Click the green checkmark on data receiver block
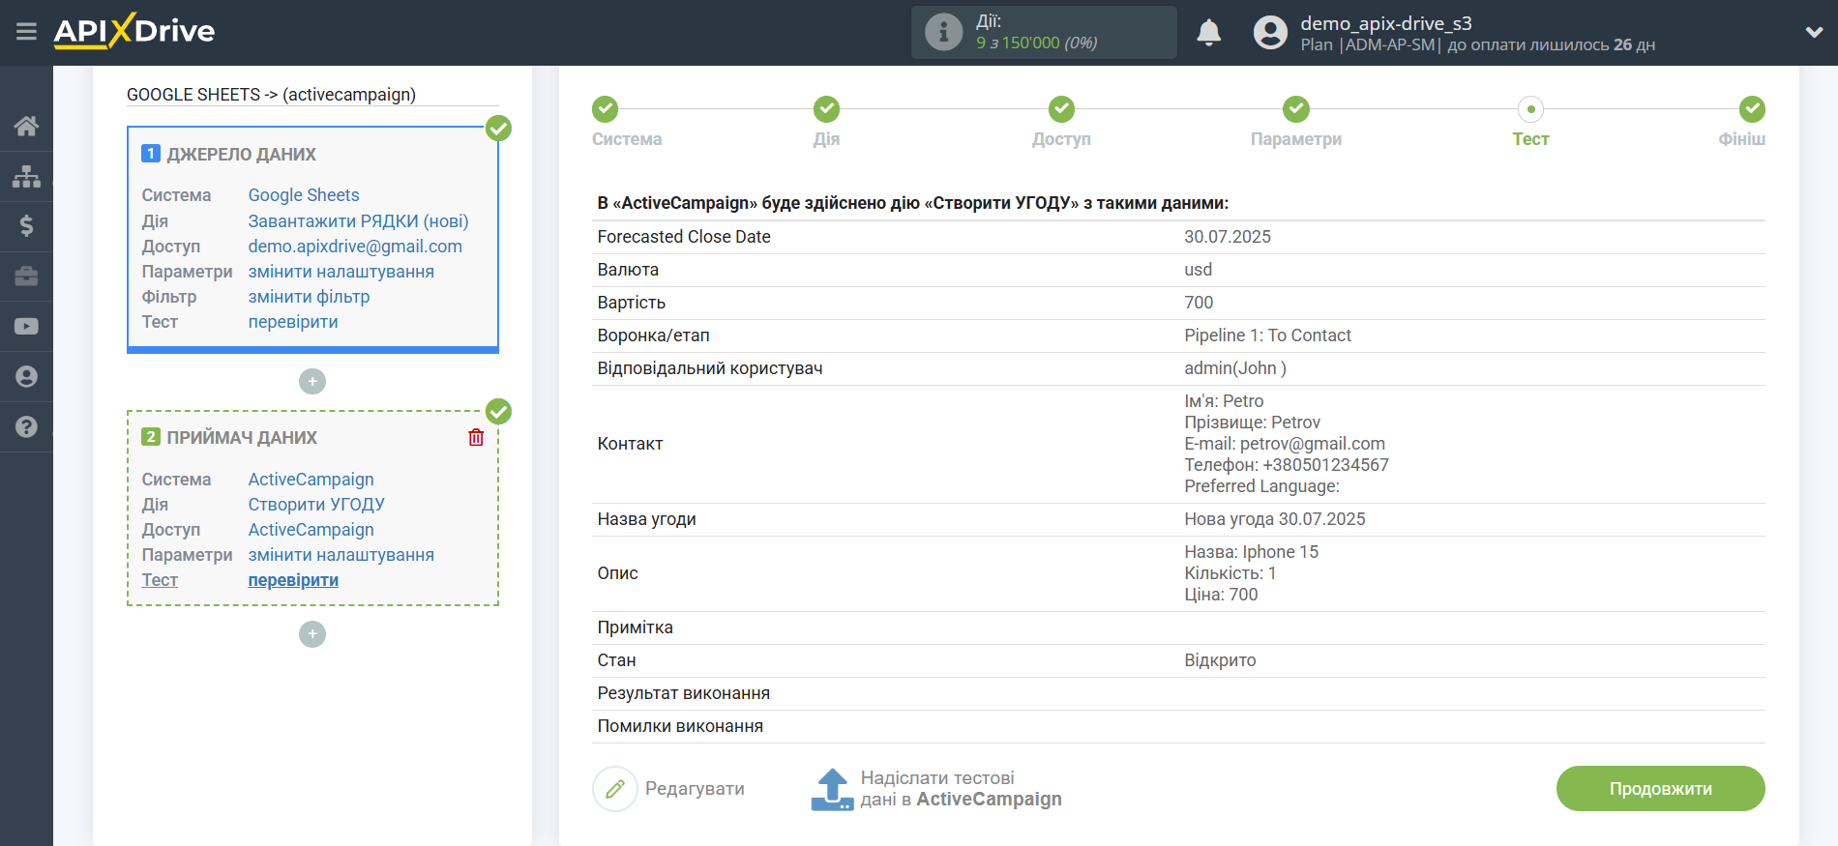The image size is (1838, 846). (498, 412)
